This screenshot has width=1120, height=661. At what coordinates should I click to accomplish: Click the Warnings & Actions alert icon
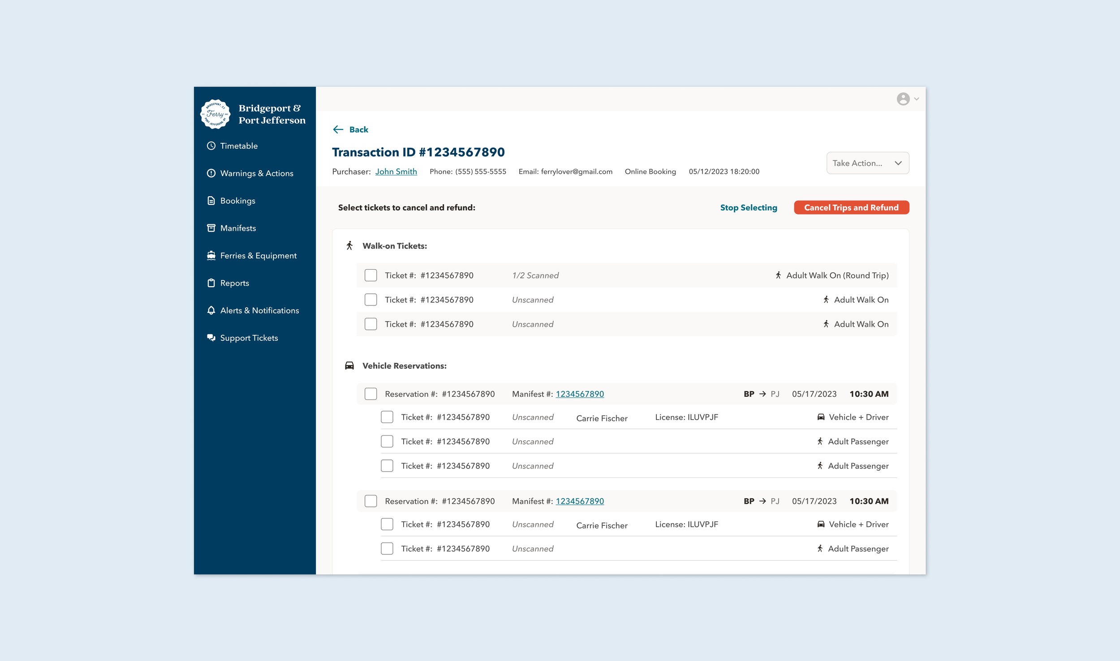211,173
